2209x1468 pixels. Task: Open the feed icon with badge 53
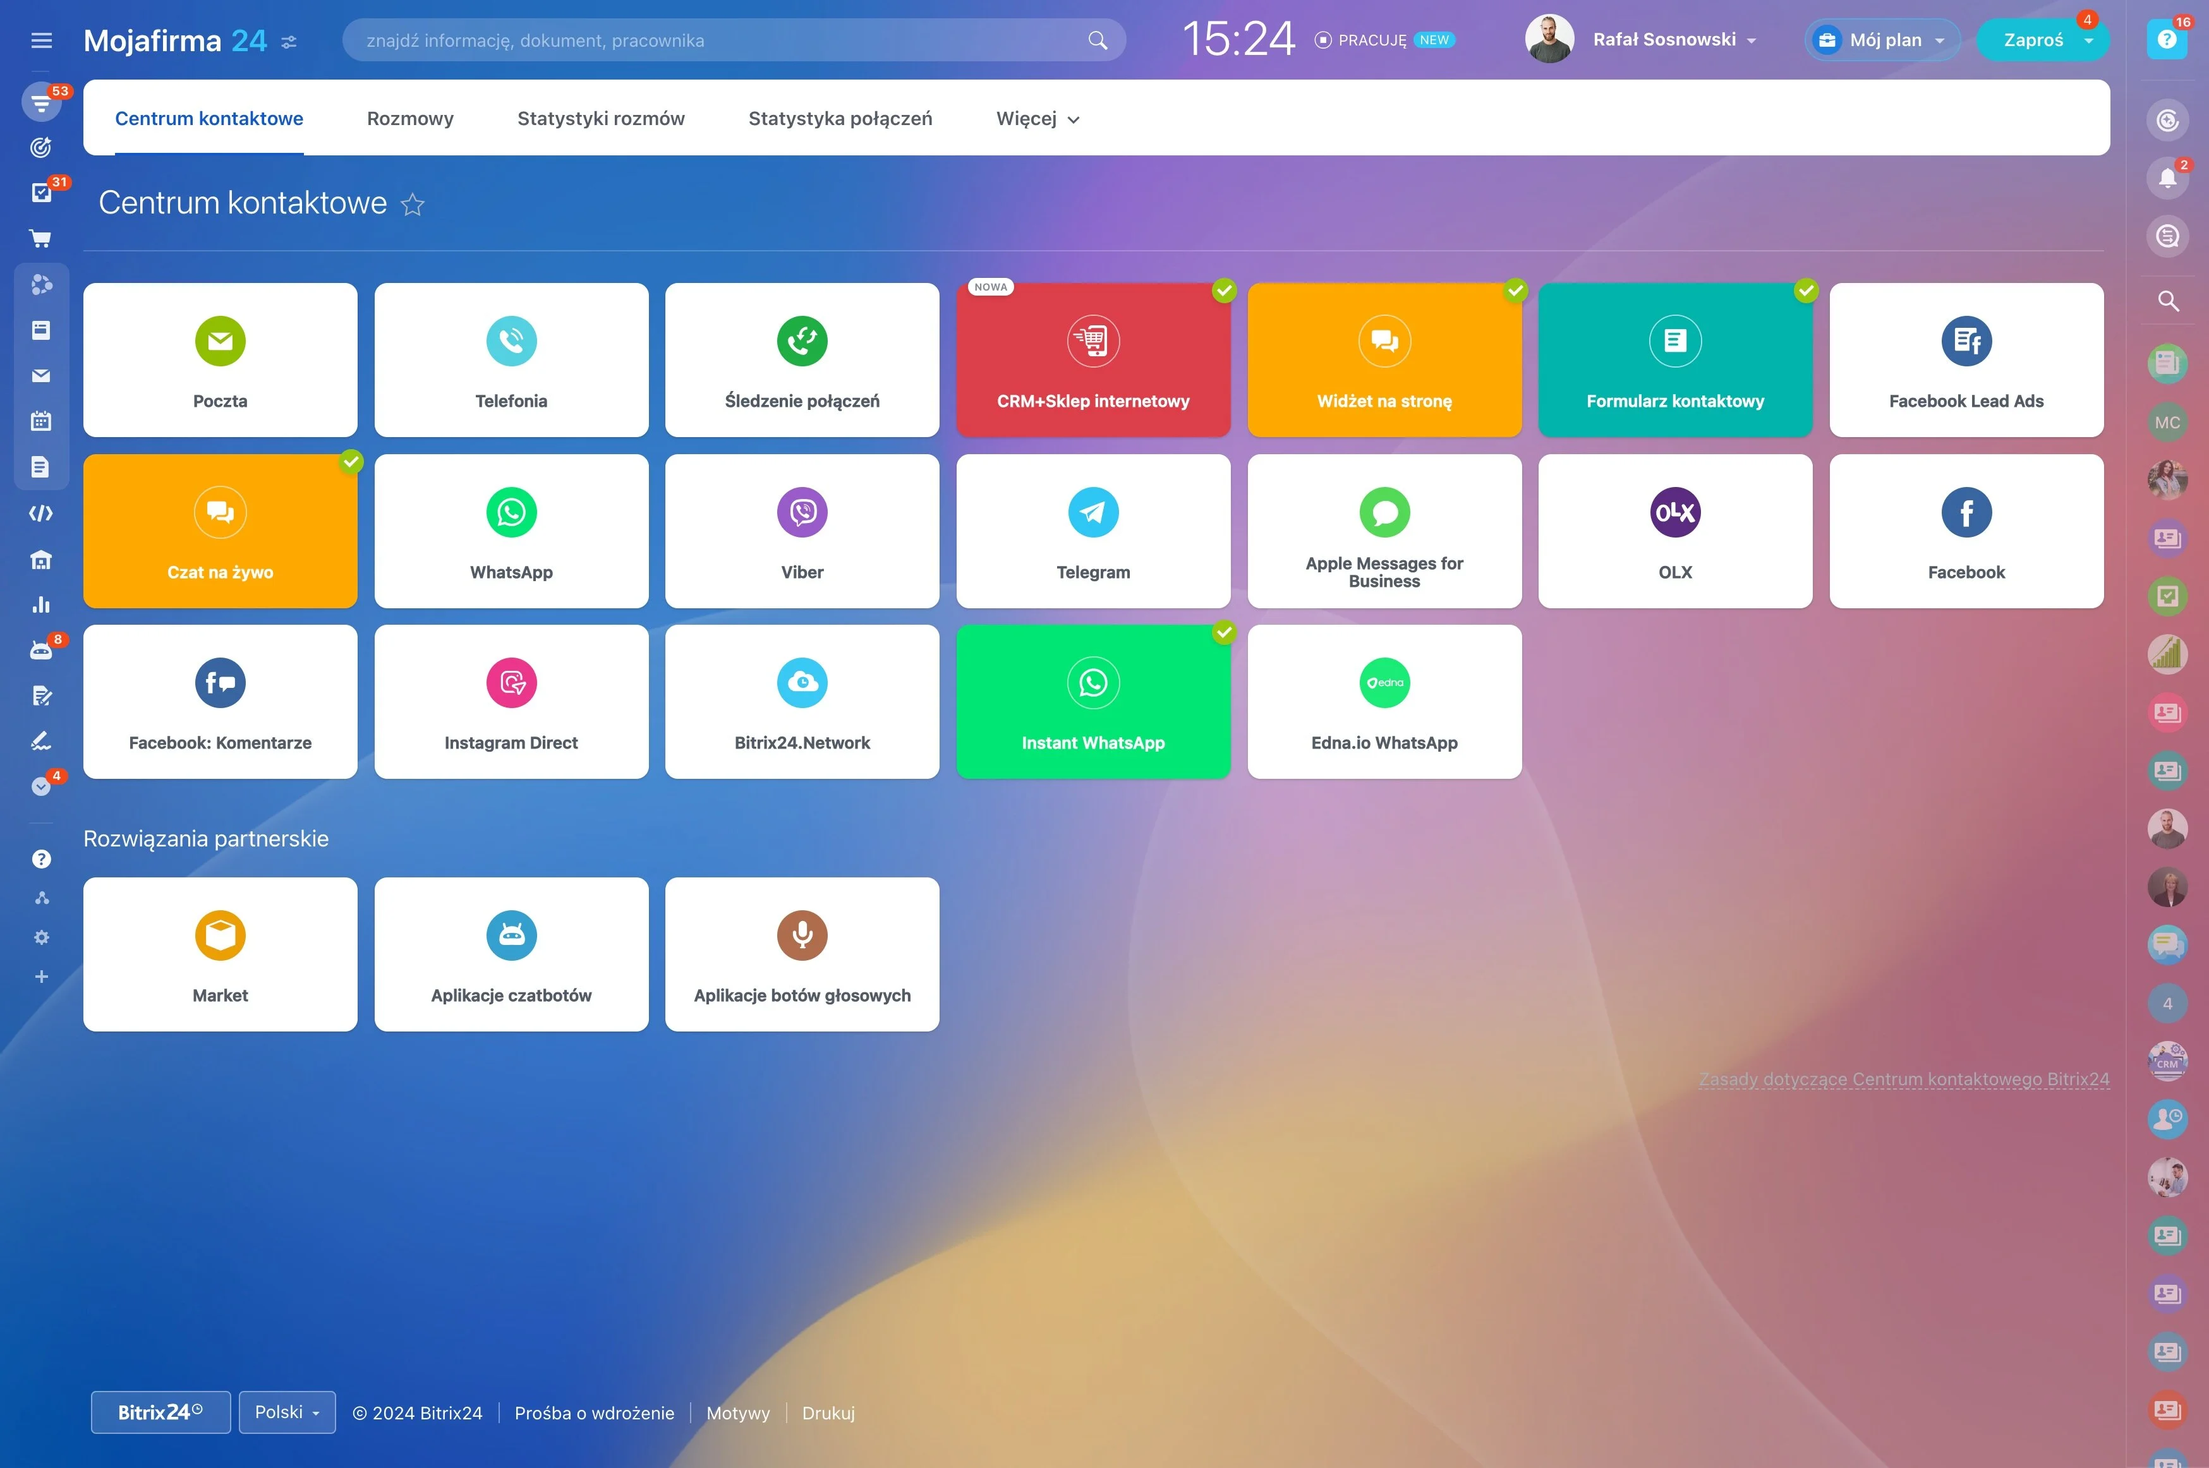coord(41,102)
